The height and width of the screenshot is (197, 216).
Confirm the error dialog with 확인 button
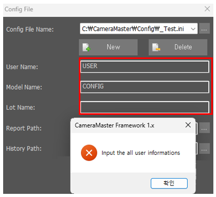tap(169, 183)
